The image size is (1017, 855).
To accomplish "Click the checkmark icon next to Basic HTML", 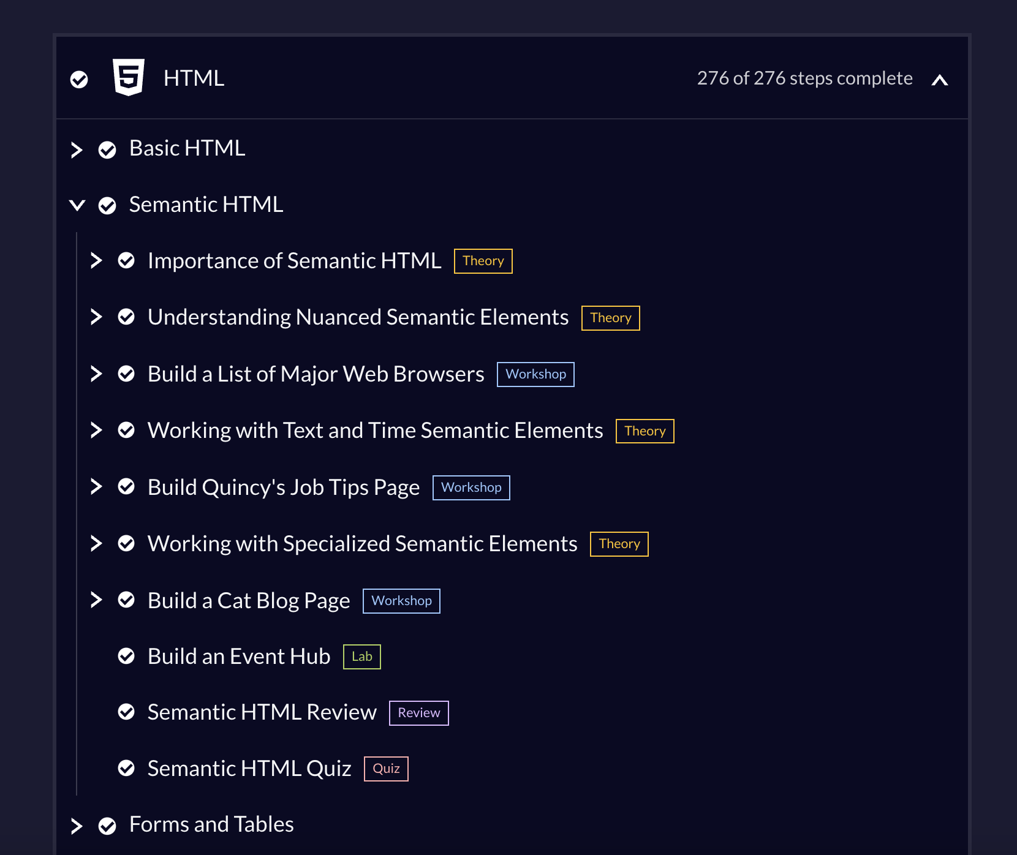I will click(x=107, y=150).
